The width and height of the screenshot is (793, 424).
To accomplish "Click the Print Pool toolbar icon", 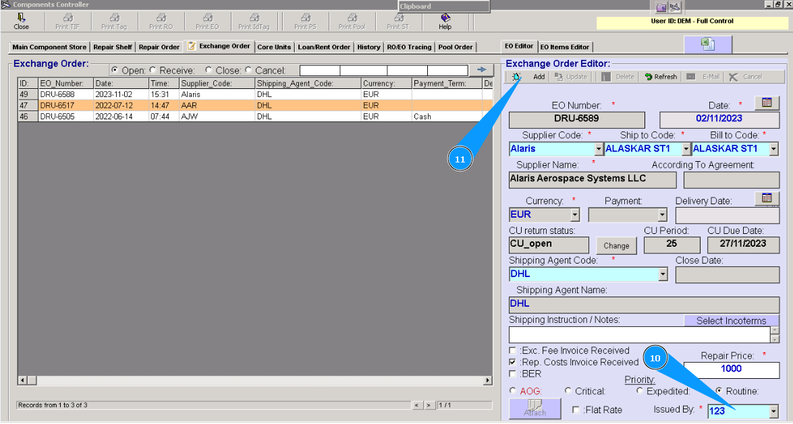I will (352, 22).
